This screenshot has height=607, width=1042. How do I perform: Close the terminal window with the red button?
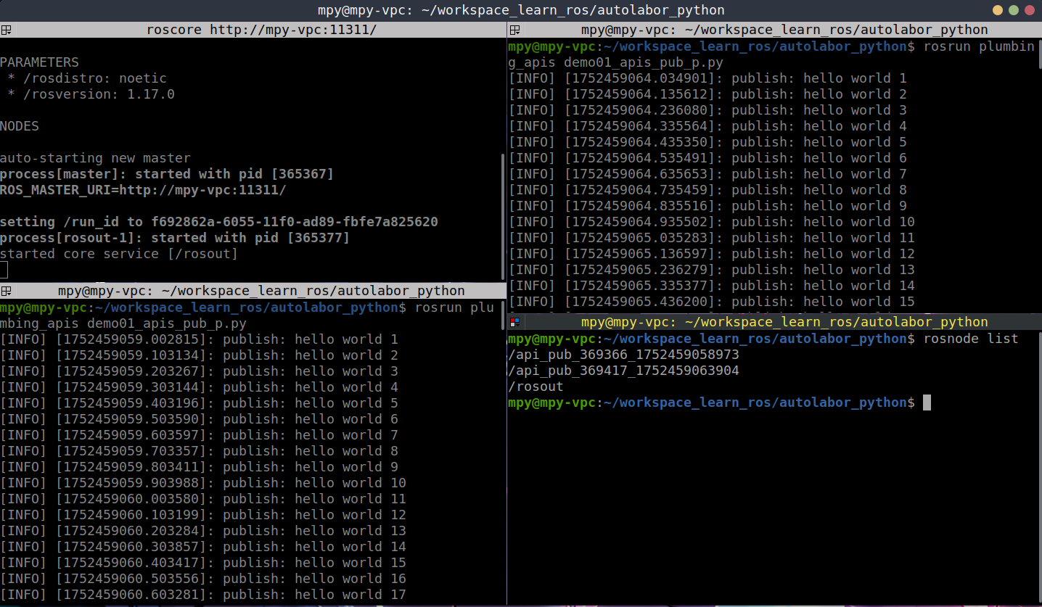pyautogui.click(x=1030, y=10)
